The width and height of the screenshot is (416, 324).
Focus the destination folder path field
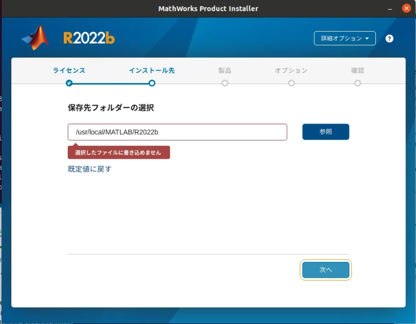click(x=177, y=132)
